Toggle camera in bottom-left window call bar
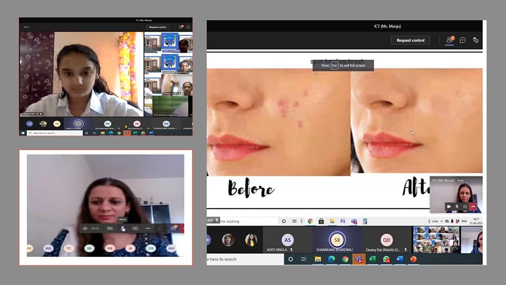506x285 pixels. 110,229
